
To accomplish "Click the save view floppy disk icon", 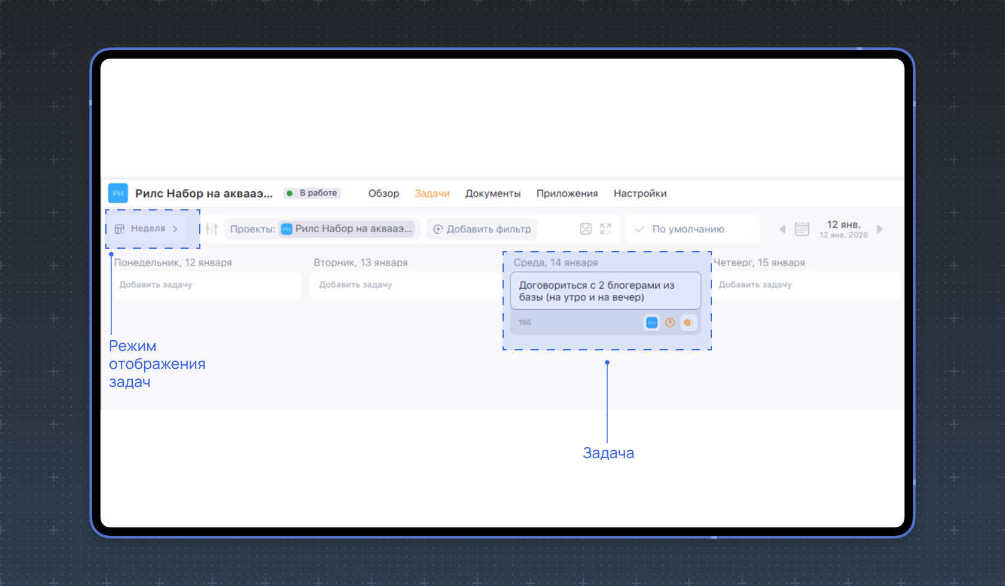I will 586,229.
